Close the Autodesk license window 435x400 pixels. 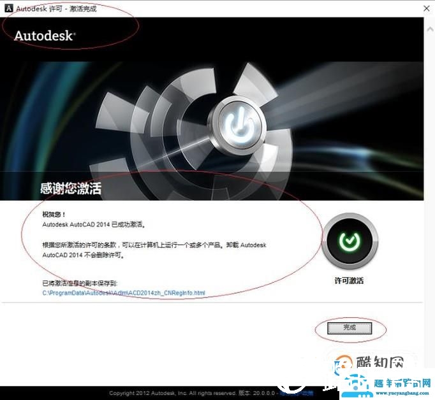[427, 8]
